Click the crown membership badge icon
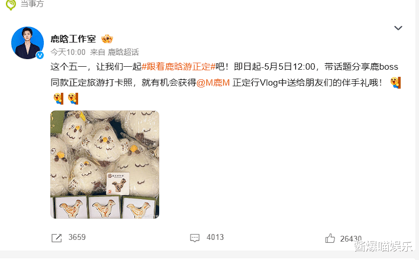Screen dimensions: 419x260 (107, 39)
